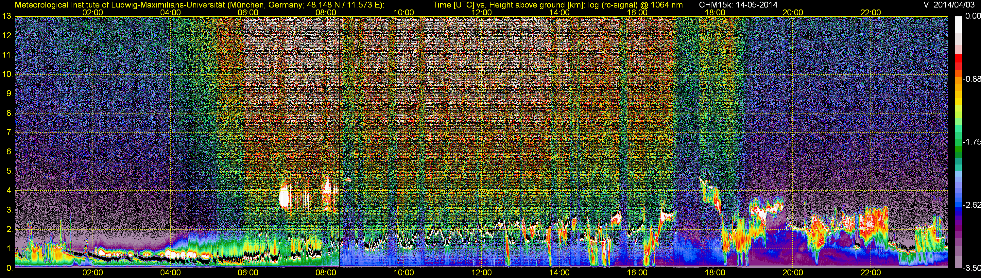Click the '08:00' label on the upper time axis
The image size is (981, 278).
click(326, 12)
